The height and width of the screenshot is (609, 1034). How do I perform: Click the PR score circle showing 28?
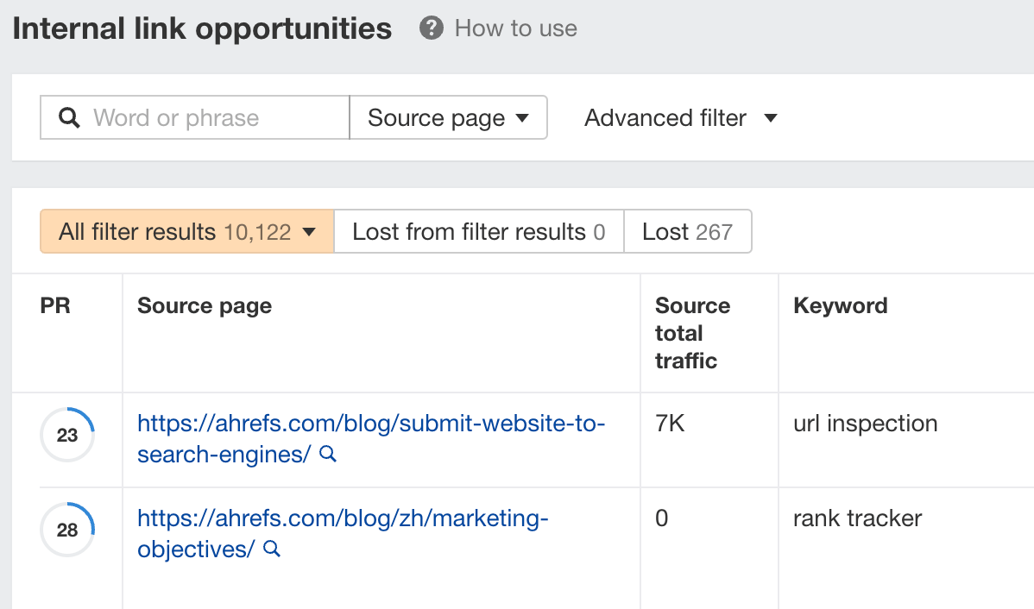tap(66, 530)
